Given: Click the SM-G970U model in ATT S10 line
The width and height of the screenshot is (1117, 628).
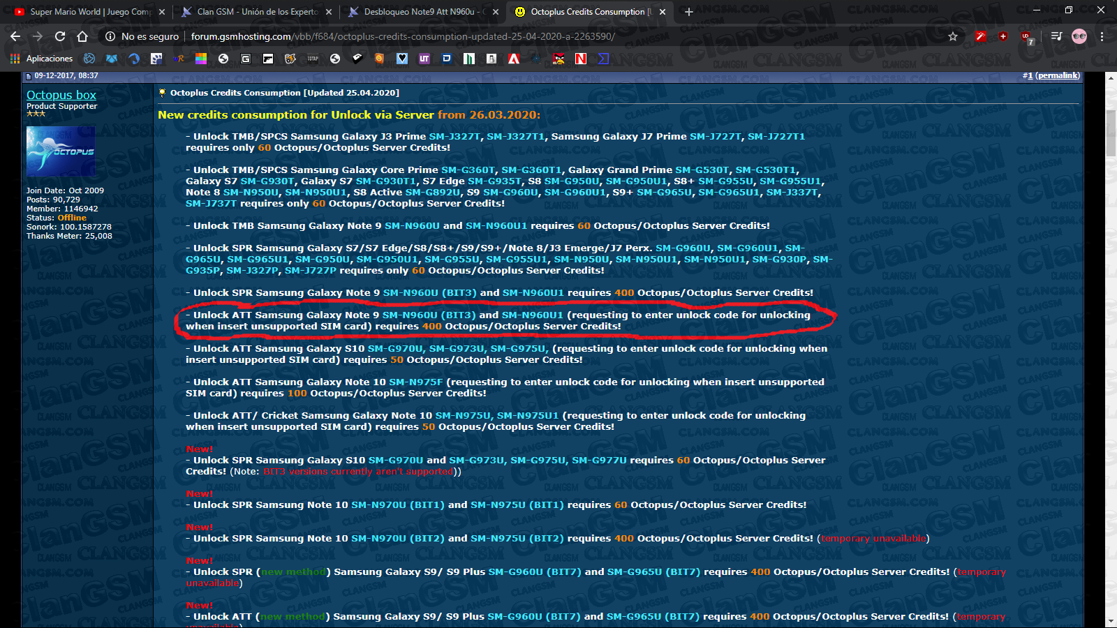Looking at the screenshot, I should 395,348.
